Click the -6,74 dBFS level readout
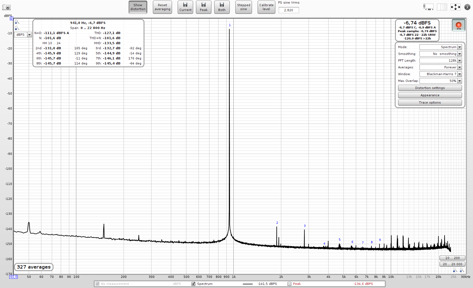This screenshot has width=473, height=288. (x=417, y=23)
